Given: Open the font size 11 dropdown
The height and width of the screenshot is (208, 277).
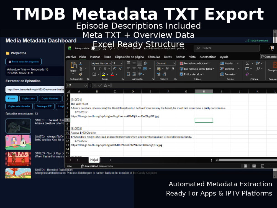Looking at the screenshot, I should coord(121,63).
